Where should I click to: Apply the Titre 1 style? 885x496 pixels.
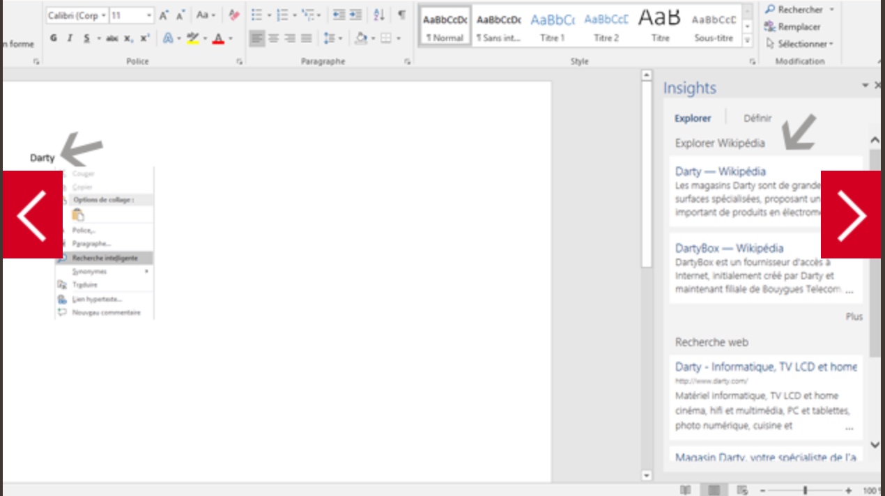pyautogui.click(x=553, y=26)
